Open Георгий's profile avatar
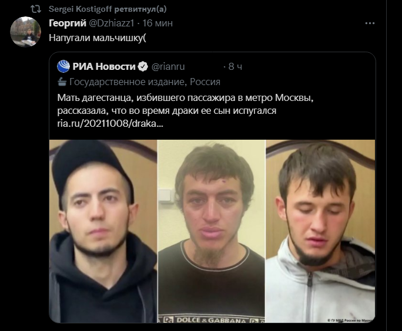Viewport: 402px width, 331px height. pos(25,32)
